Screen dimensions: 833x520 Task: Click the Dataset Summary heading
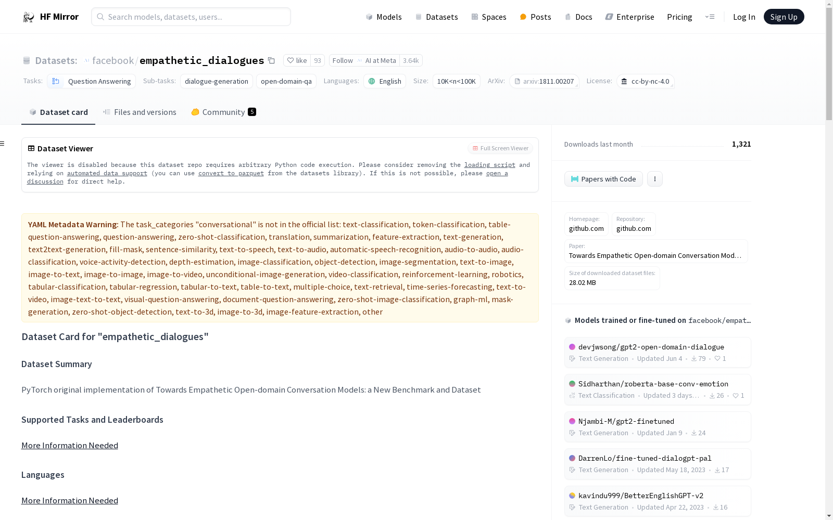tap(57, 364)
